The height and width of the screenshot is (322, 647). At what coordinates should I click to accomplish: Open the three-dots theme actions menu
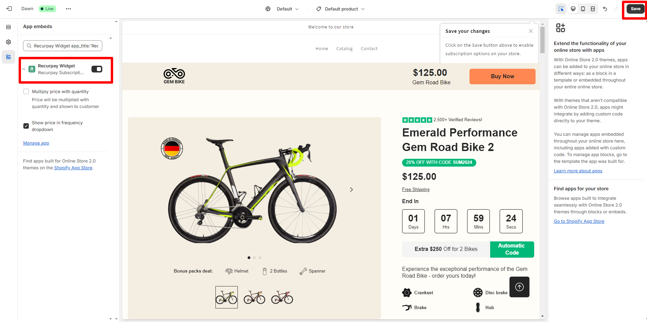[x=68, y=9]
